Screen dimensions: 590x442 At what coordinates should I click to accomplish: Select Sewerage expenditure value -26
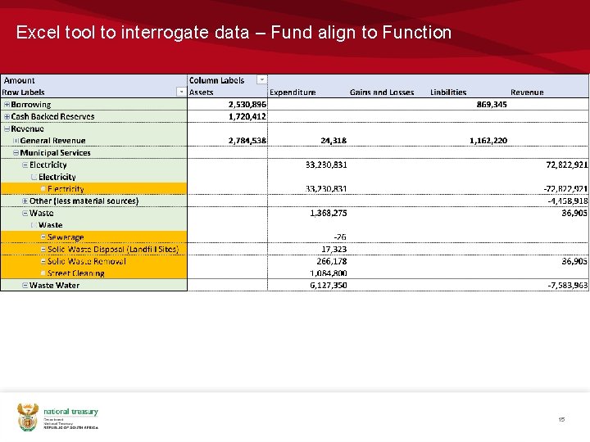pyautogui.click(x=340, y=237)
